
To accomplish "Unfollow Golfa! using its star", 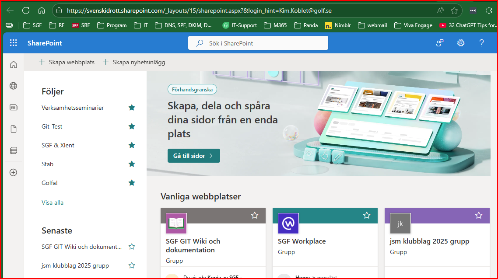I will click(x=132, y=182).
